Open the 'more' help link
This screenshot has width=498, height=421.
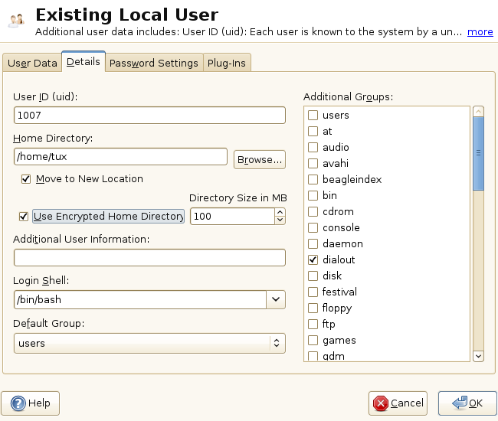480,32
